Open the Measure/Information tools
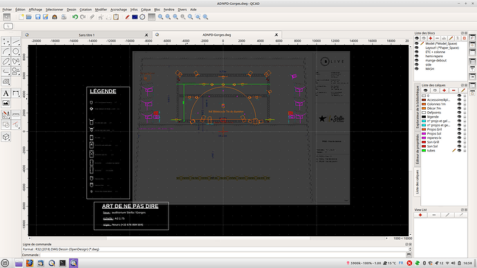This screenshot has width=477, height=268. point(16,115)
